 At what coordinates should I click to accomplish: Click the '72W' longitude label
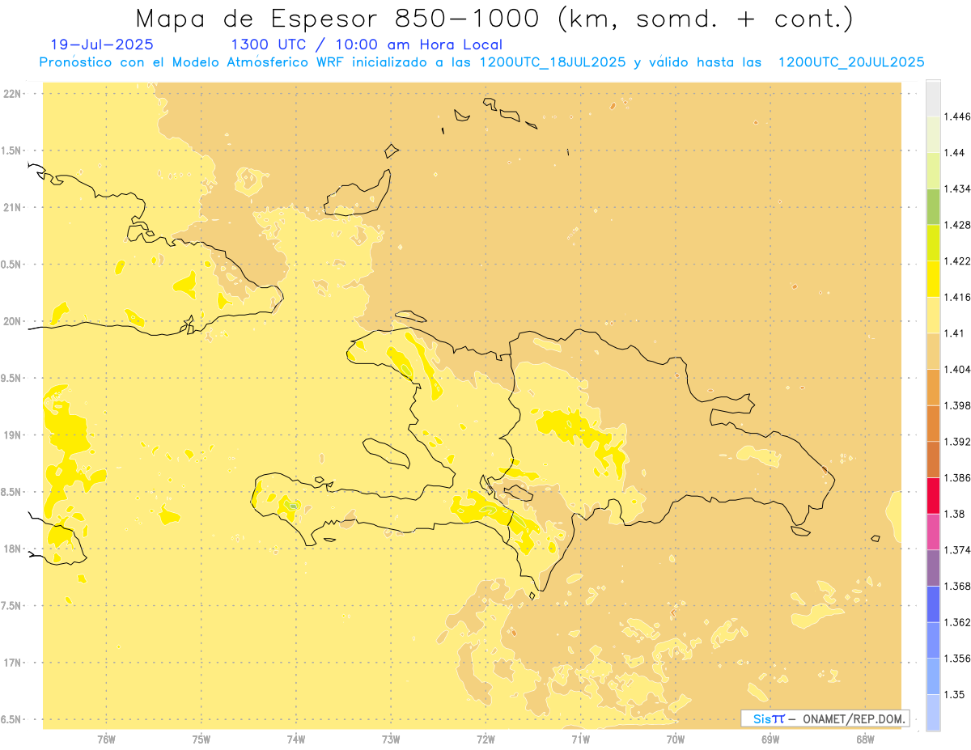[485, 739]
